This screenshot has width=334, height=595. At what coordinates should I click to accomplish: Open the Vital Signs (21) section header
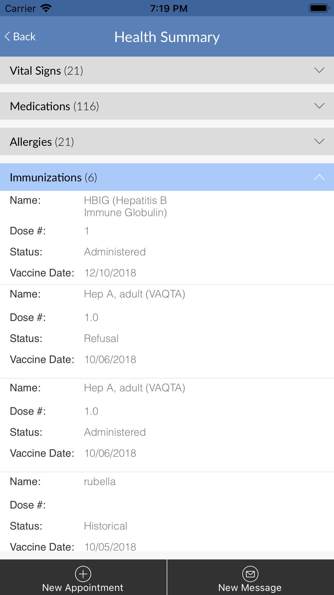click(x=47, y=71)
